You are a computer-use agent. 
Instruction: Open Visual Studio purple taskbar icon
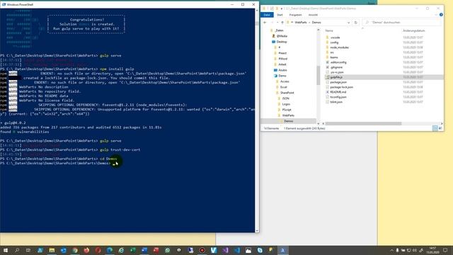(x=225, y=250)
